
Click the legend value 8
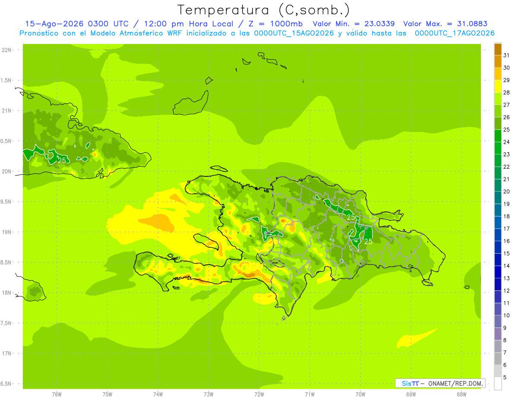coord(505,340)
